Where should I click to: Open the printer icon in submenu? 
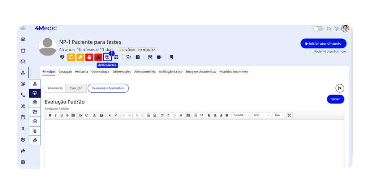click(x=35, y=102)
